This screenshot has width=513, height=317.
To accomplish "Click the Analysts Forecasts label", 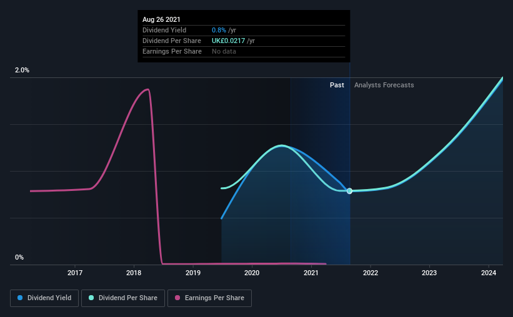I will [384, 85].
